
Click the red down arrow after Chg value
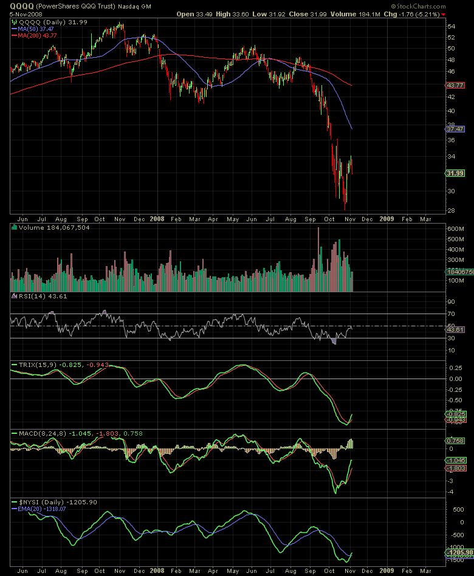click(443, 15)
